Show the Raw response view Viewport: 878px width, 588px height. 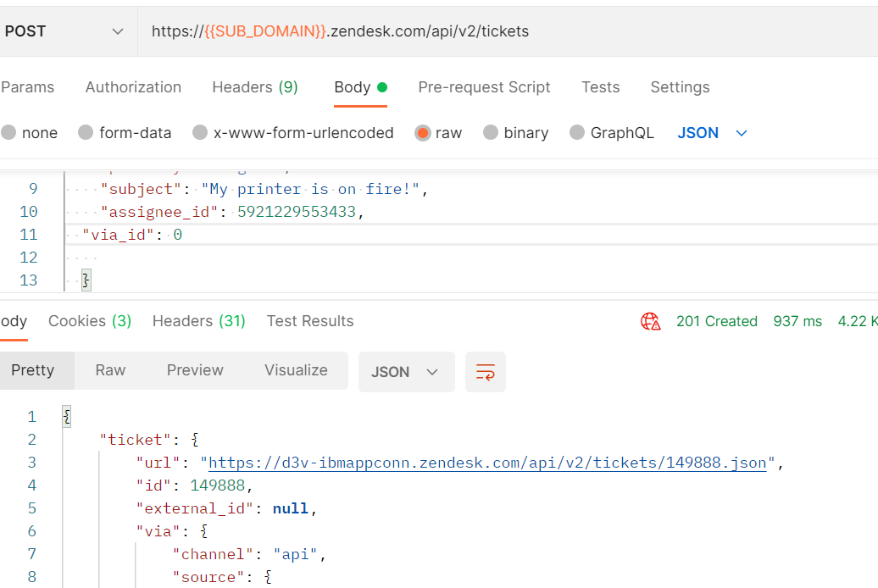[x=110, y=370]
